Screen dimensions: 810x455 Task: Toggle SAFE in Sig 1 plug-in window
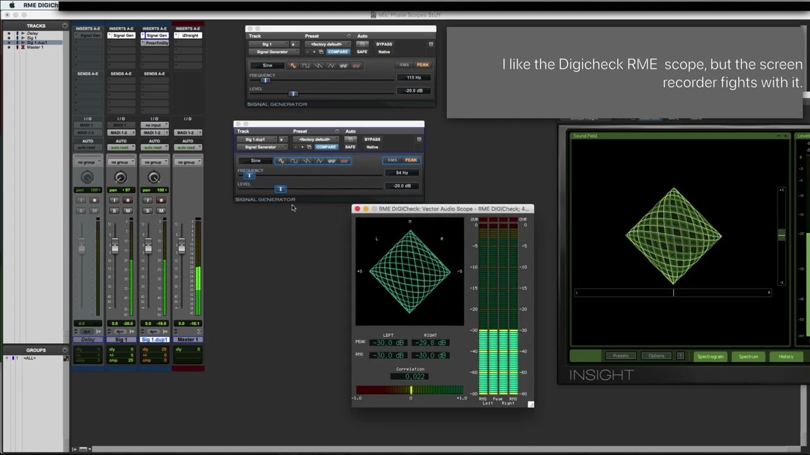362,52
